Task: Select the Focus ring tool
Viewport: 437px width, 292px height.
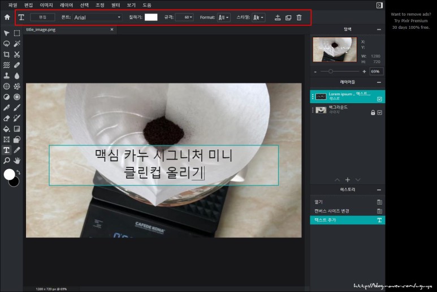Action: click(17, 97)
